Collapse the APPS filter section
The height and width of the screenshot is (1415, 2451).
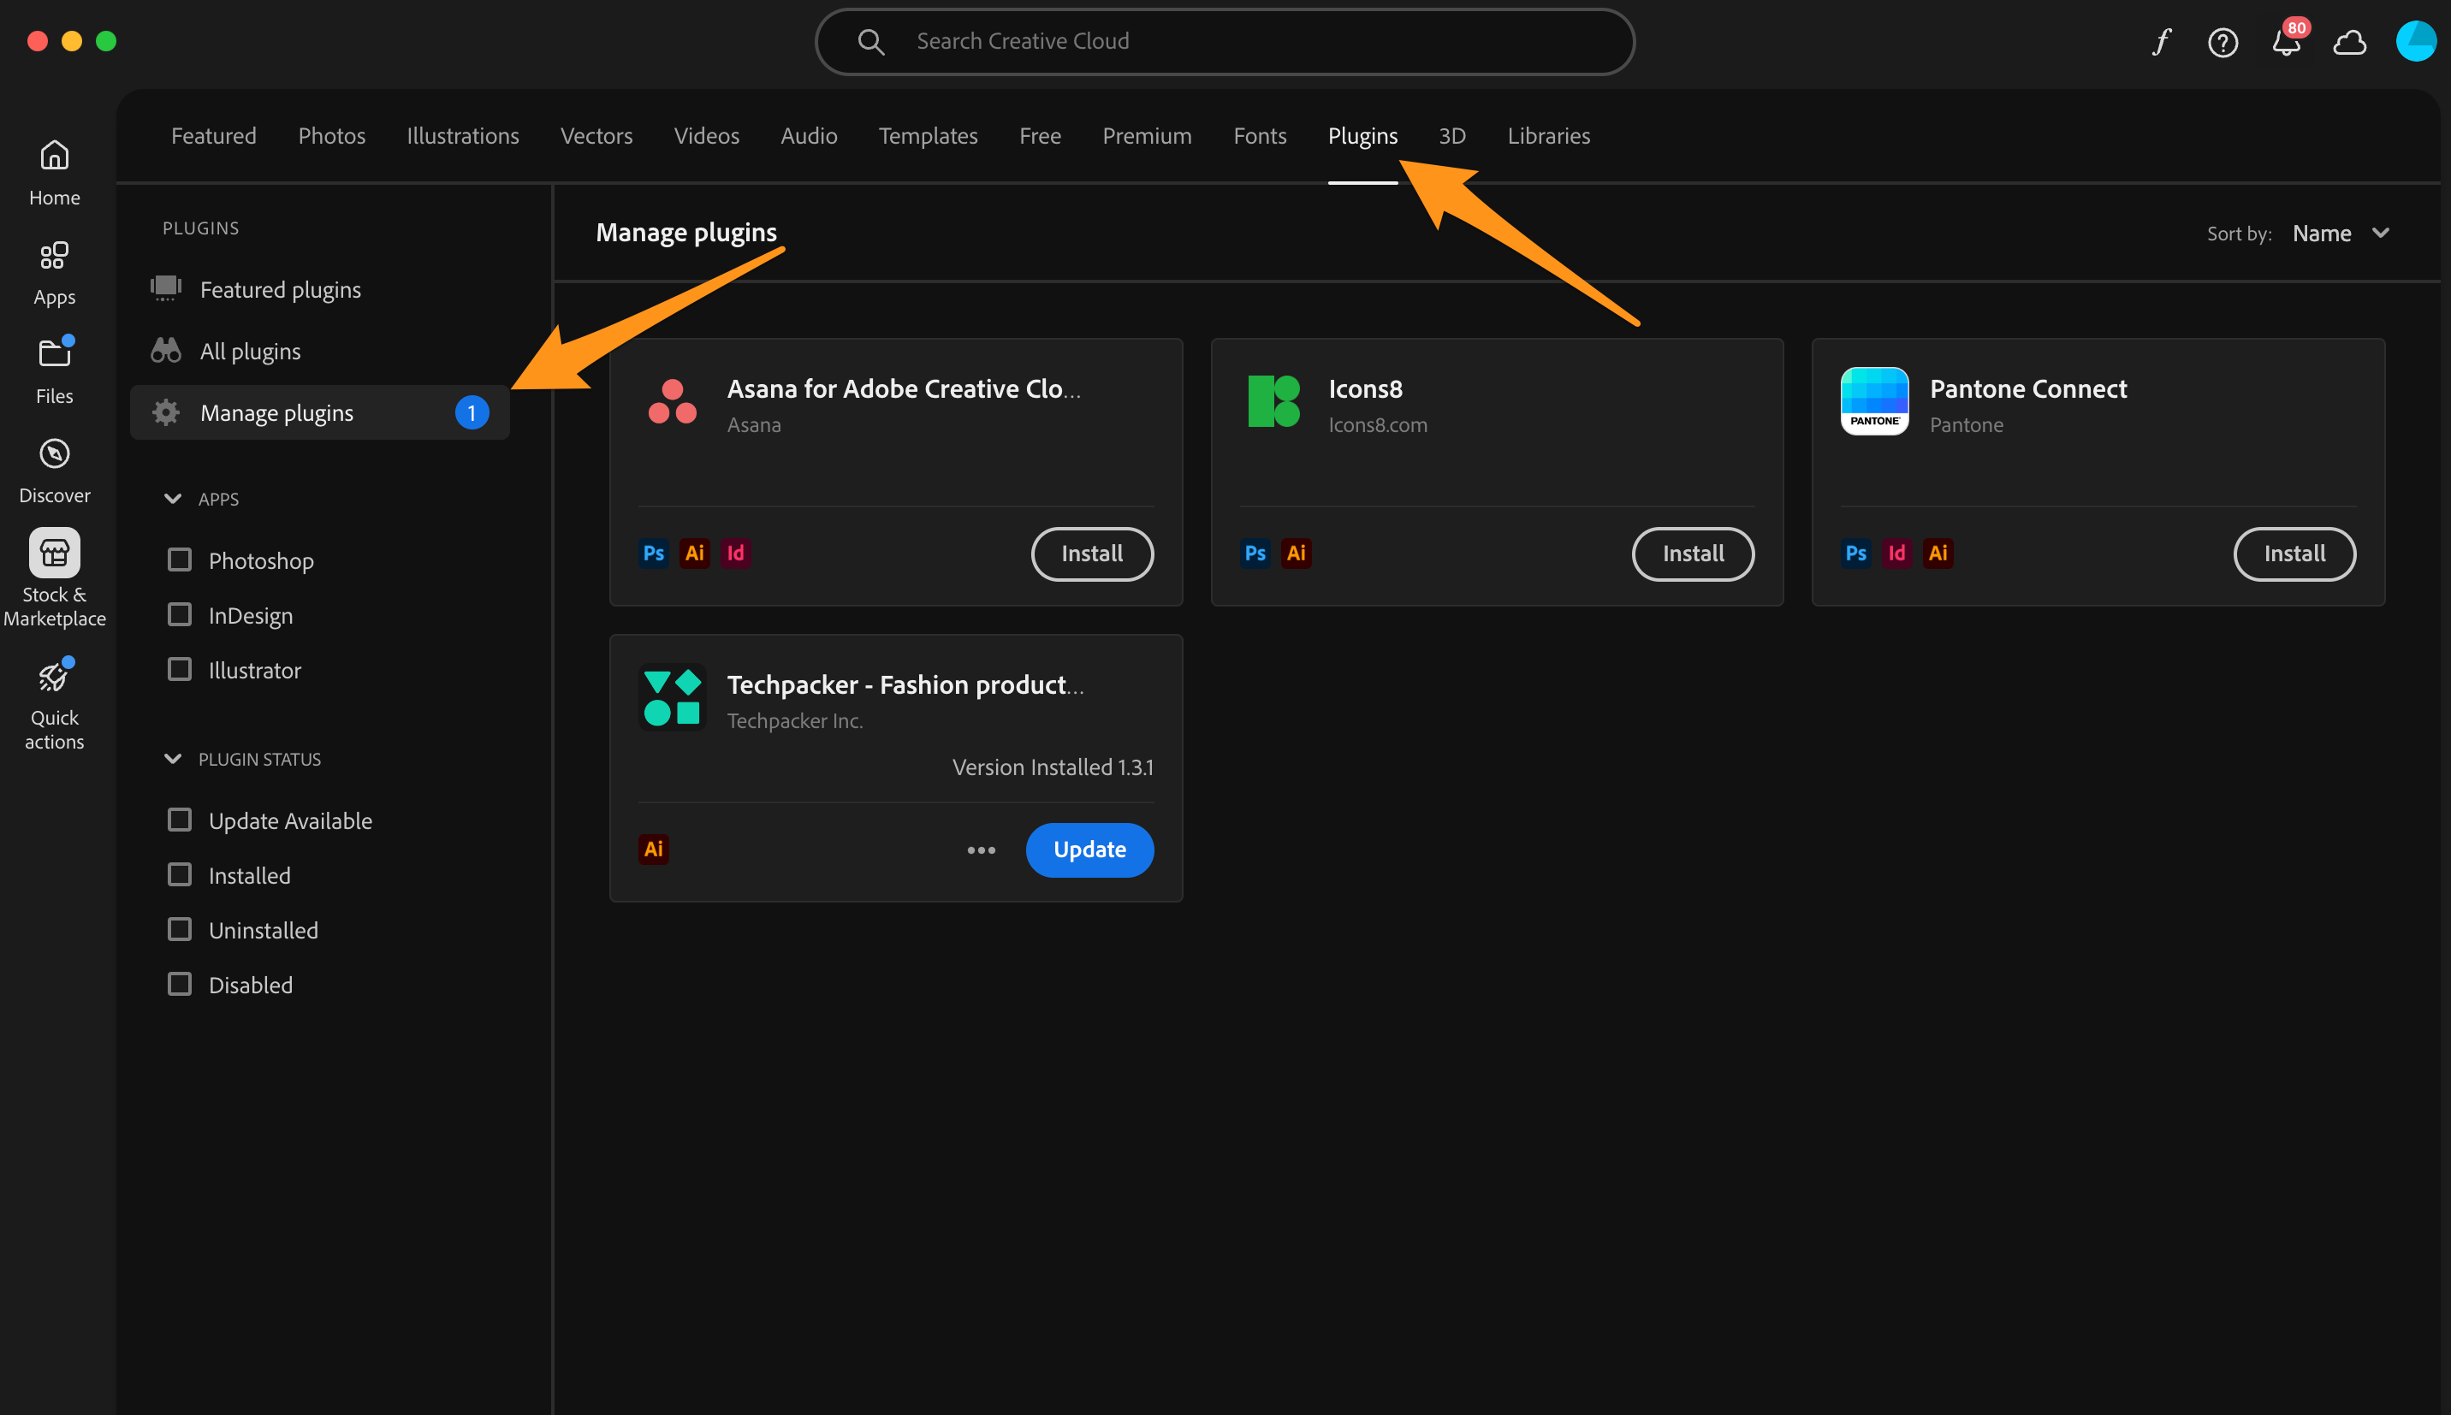173,499
